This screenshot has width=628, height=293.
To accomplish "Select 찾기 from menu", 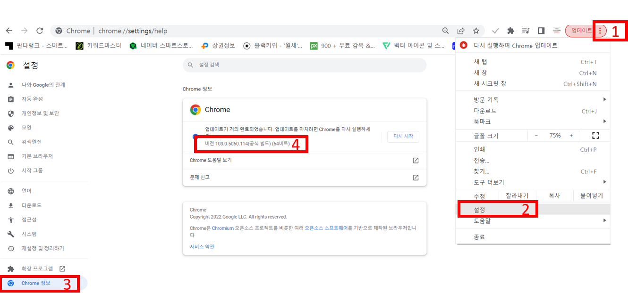I will [533, 171].
